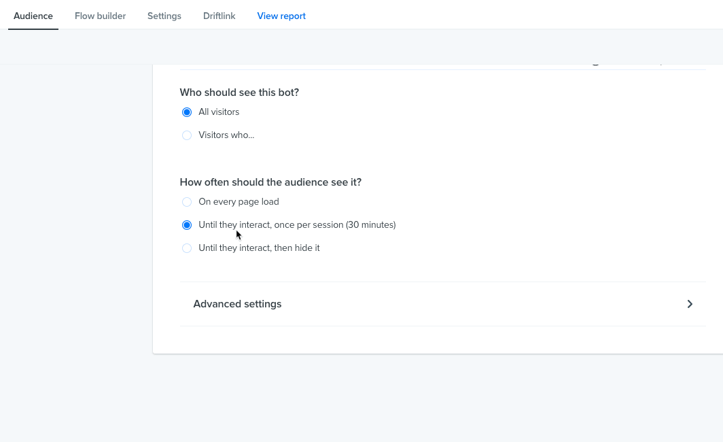Pick once per session (30 minutes) option
This screenshot has width=723, height=442.
tap(187, 225)
